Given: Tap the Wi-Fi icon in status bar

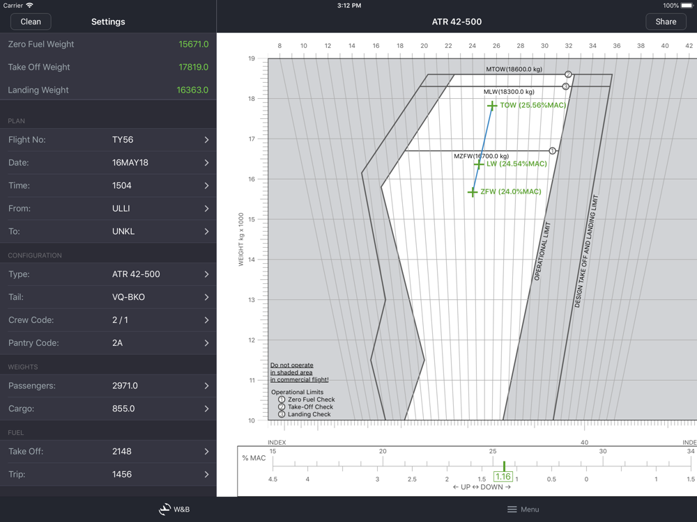Looking at the screenshot, I should coord(29,6).
